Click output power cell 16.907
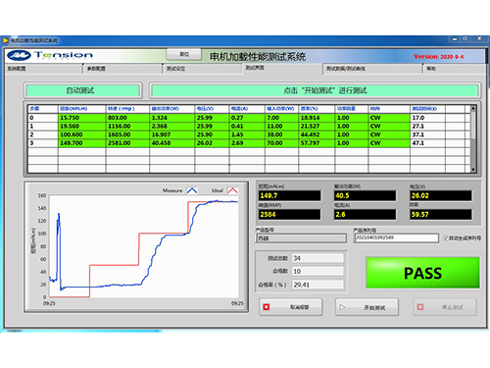490x368 pixels. tap(172, 134)
